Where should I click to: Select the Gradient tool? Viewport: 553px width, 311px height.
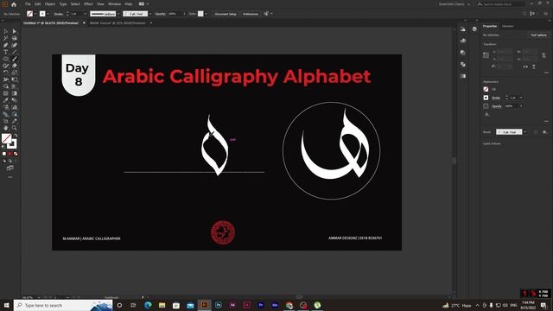tap(15, 93)
